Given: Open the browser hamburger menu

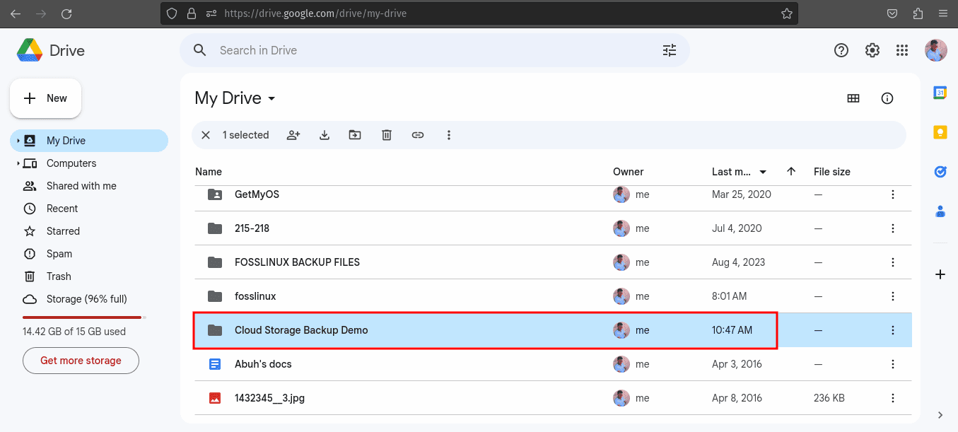Looking at the screenshot, I should [942, 13].
